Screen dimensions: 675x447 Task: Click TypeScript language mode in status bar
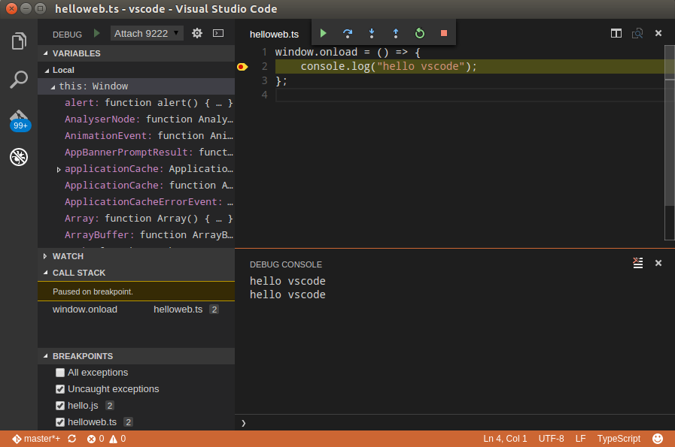(619, 439)
